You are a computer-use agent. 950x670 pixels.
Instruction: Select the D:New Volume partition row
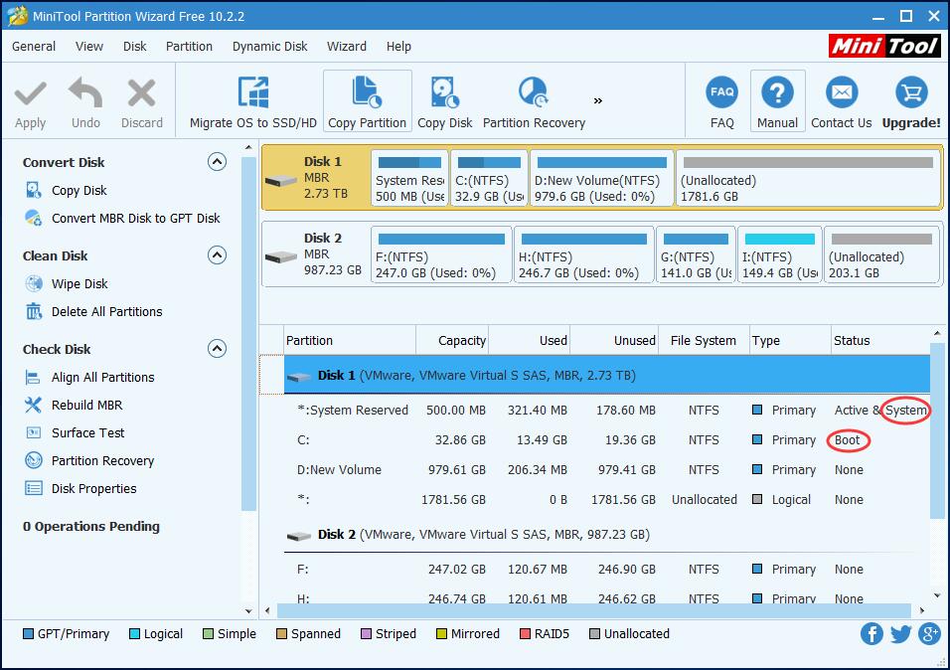tap(606, 470)
